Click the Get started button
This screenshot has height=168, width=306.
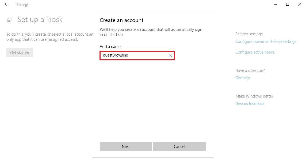[x=20, y=53]
